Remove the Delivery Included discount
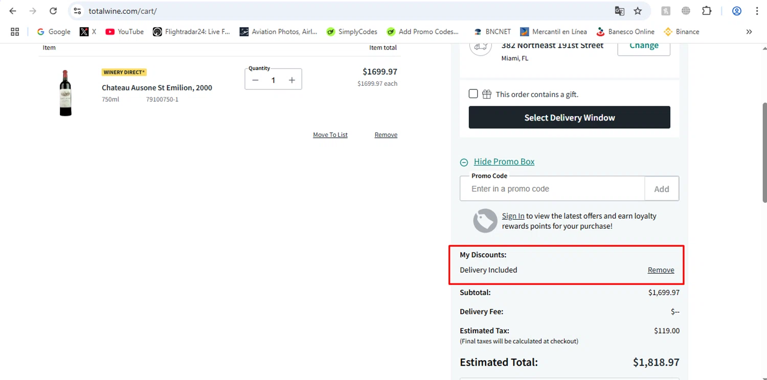 661,270
